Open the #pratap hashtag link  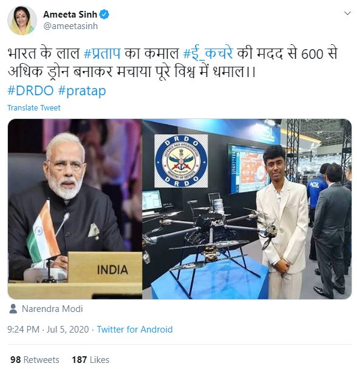[82, 91]
